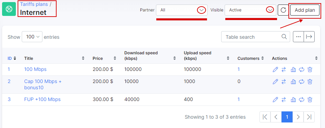Open the Partner dropdown

(x=182, y=10)
